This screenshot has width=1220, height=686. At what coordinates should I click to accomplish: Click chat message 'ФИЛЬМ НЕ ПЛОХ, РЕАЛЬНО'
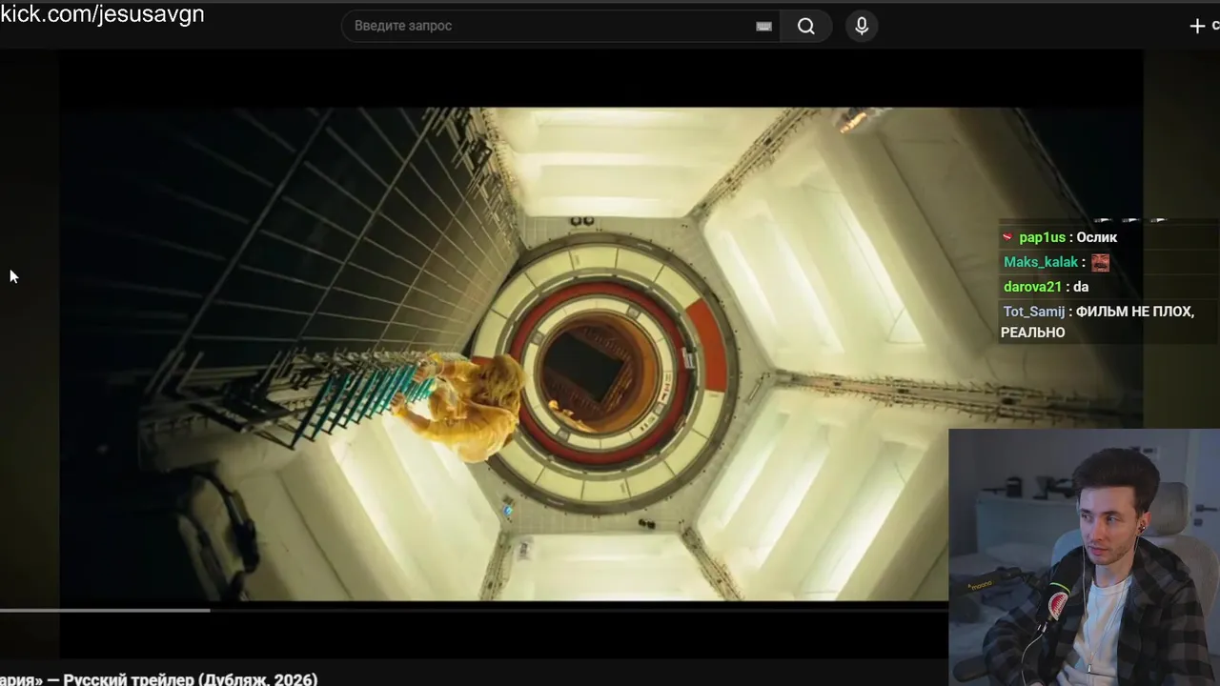[x=1097, y=322]
